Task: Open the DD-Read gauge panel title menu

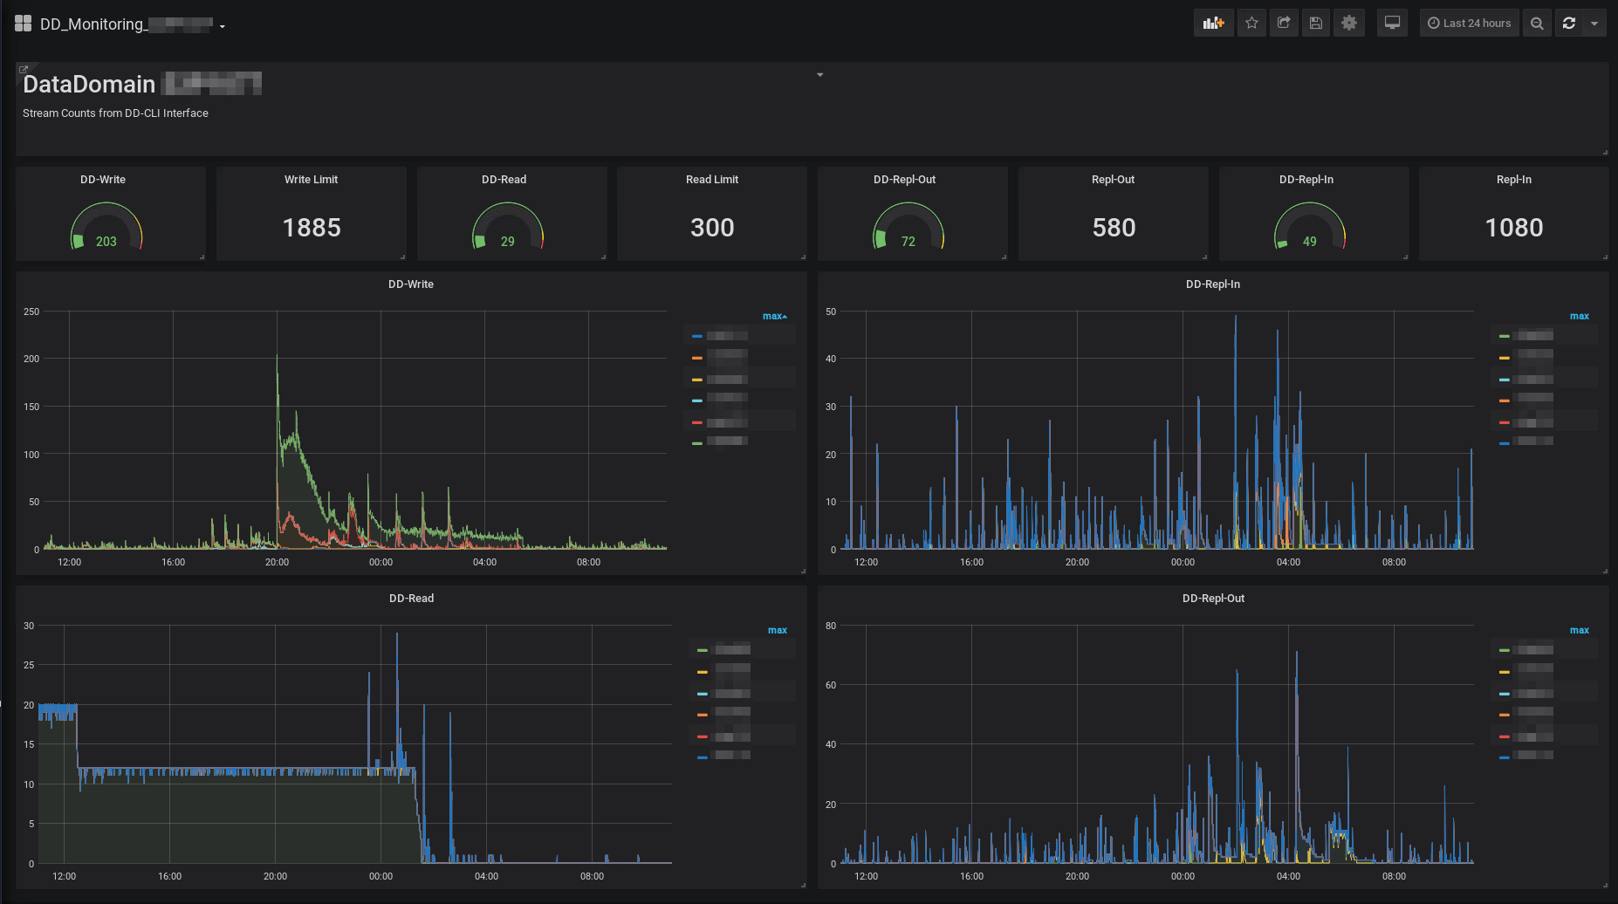Action: click(x=504, y=180)
